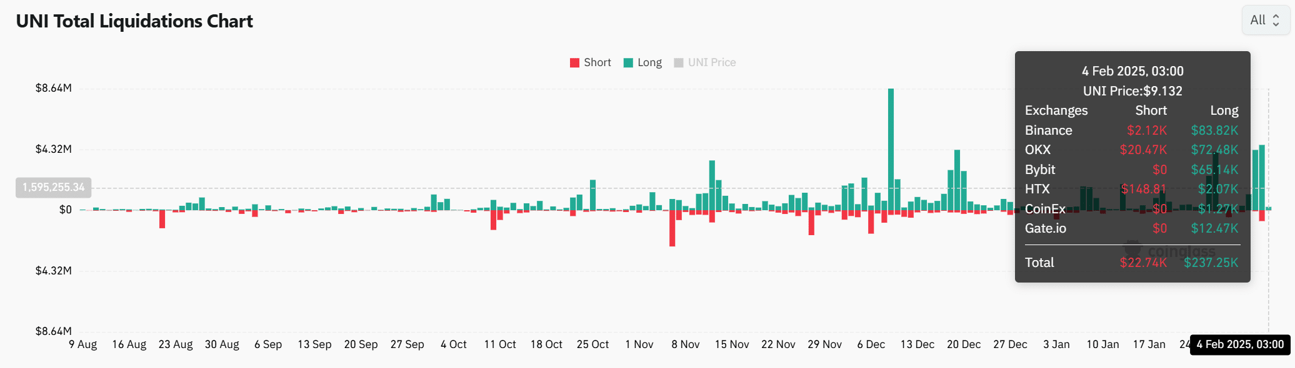Toggle the red Short legend swatch
This screenshot has height=368, width=1295.
point(574,63)
